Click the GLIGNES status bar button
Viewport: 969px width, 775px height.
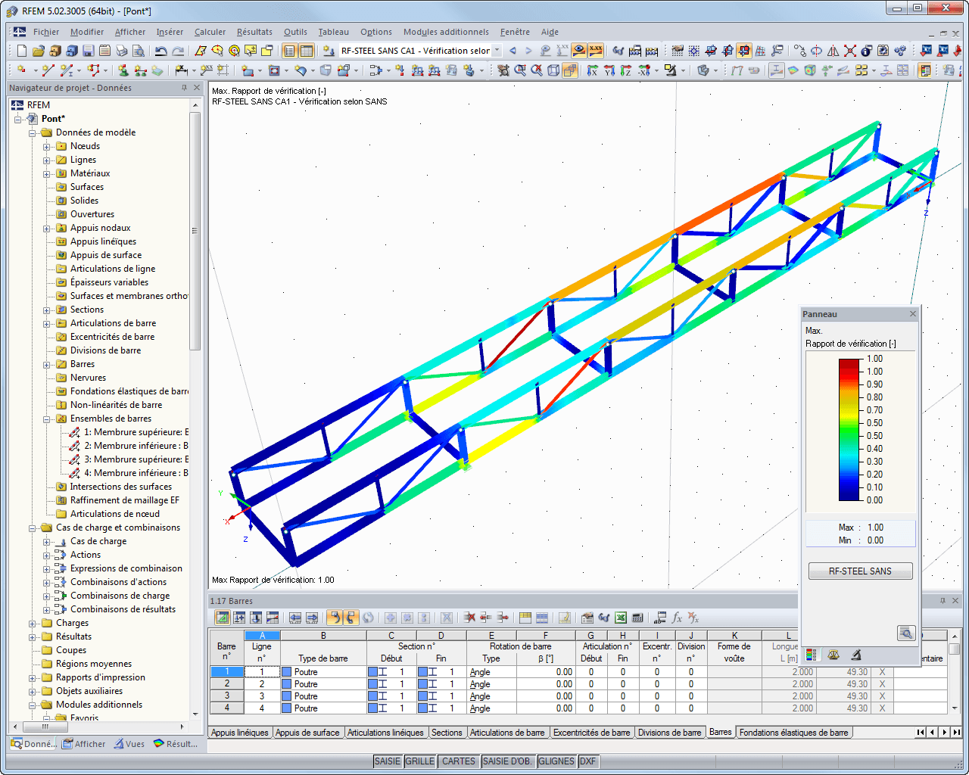tap(556, 761)
